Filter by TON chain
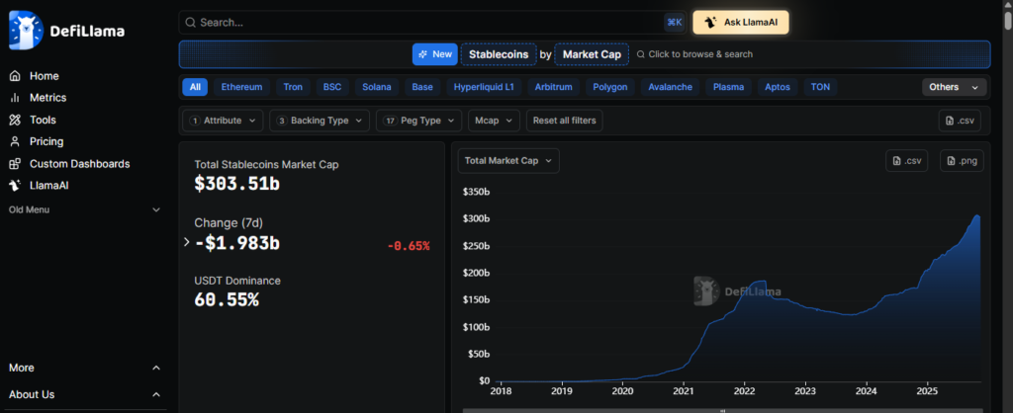The width and height of the screenshot is (1013, 413). click(820, 87)
